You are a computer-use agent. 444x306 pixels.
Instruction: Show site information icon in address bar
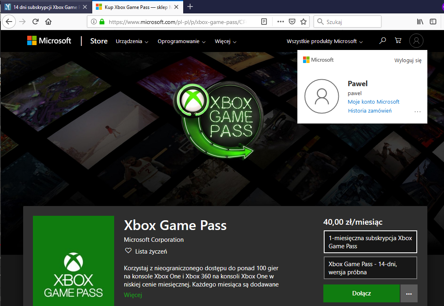pos(94,22)
